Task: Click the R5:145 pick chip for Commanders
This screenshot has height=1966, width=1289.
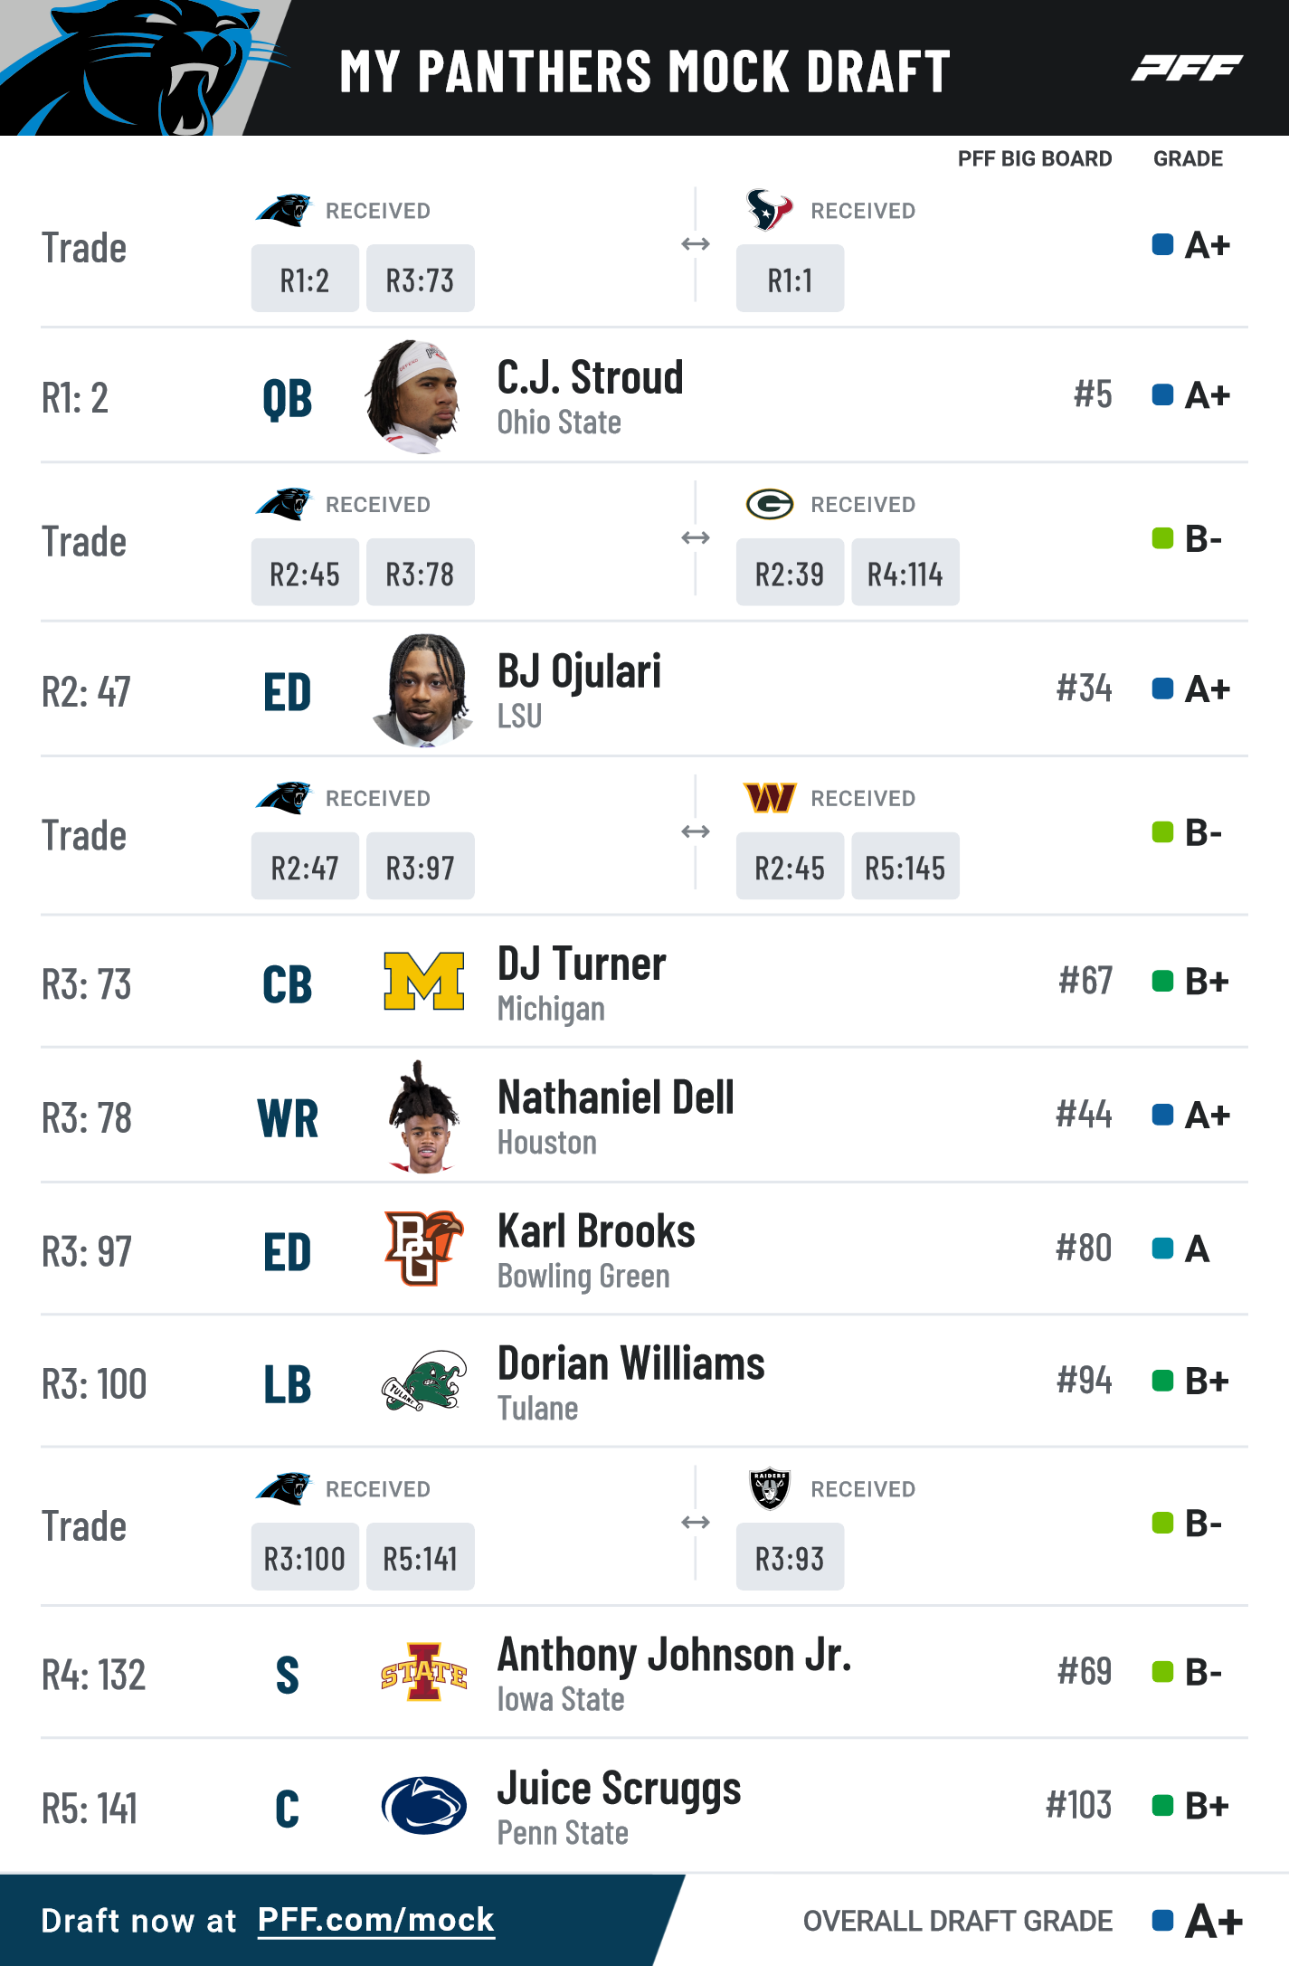Action: pyautogui.click(x=905, y=867)
